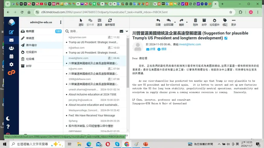264x148 pixels.
Task: Click the 選取 select toolbar icon
Action: pyautogui.click(x=81, y=22)
